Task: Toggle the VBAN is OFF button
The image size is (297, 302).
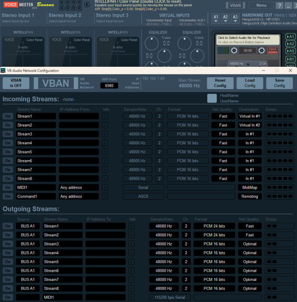Action: pos(16,83)
